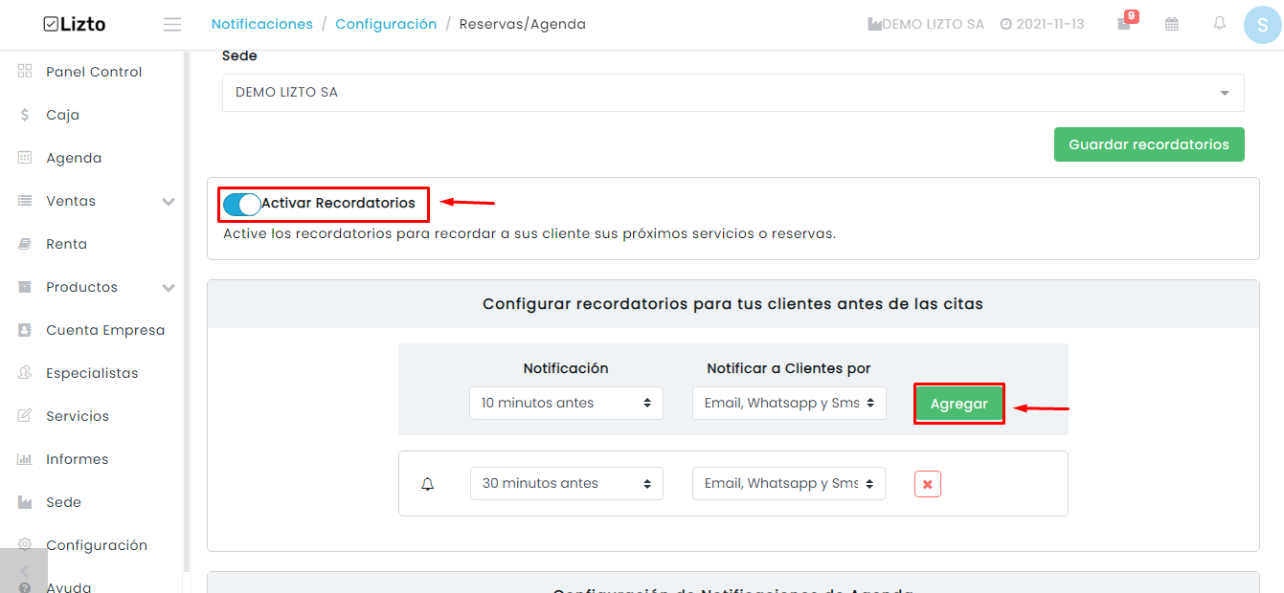Open Agenda in the sidebar
This screenshot has height=593, width=1284.
tap(74, 158)
